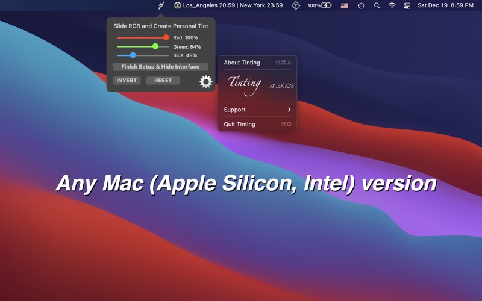The width and height of the screenshot is (482, 301).
Task: Choose Quit Tinting from menu
Action: tap(257, 125)
